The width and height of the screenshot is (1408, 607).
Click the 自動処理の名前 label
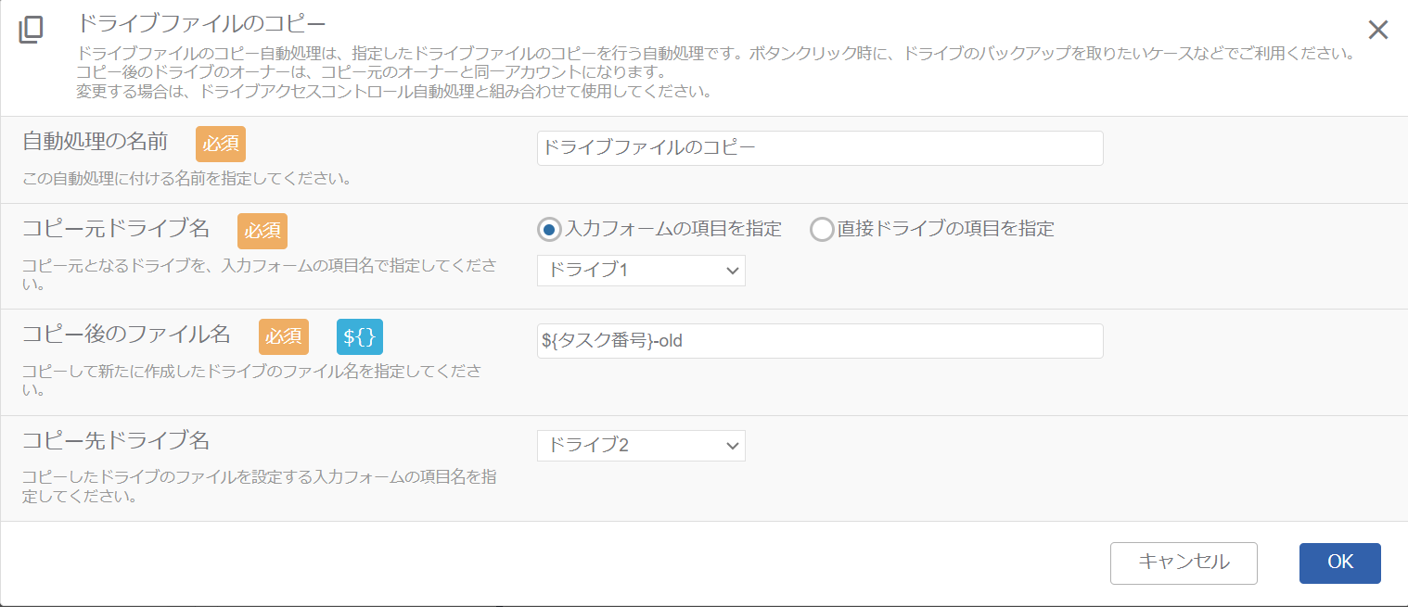click(x=95, y=142)
